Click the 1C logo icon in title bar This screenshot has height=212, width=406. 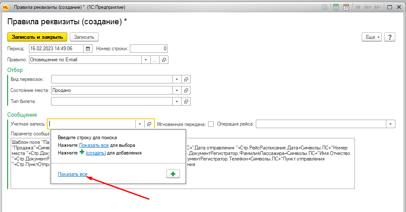pyautogui.click(x=6, y=7)
